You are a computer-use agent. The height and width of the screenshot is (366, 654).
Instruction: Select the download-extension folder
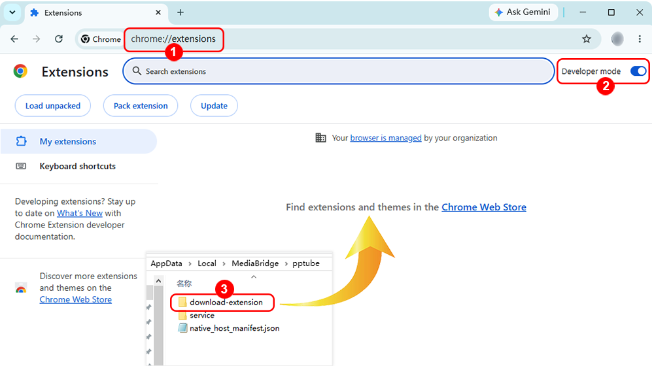220,302
